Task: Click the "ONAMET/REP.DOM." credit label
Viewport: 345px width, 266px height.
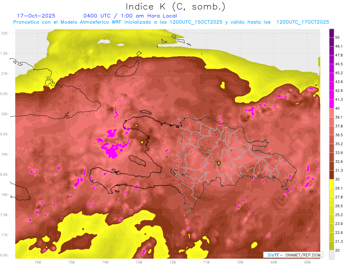Action: 303,255
